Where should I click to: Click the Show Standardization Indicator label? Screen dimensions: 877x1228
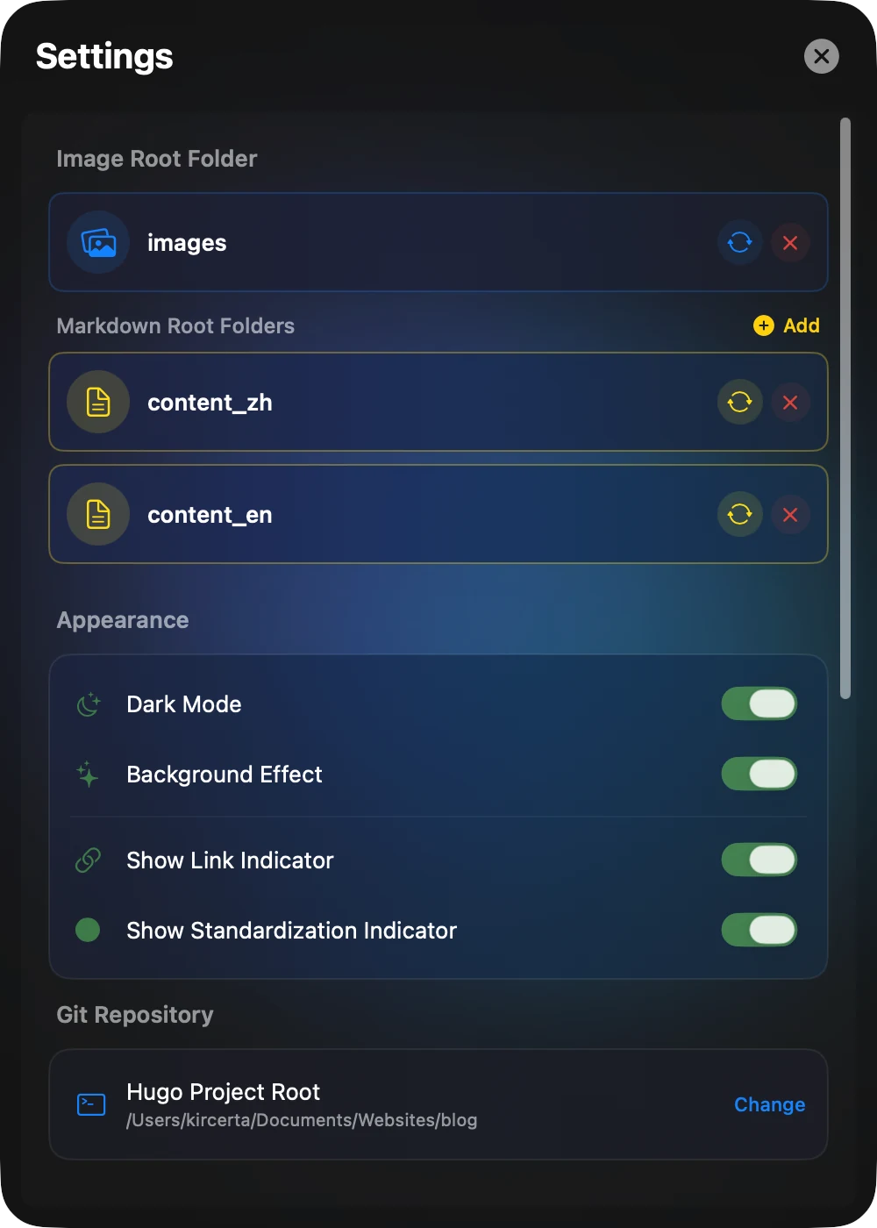(292, 931)
